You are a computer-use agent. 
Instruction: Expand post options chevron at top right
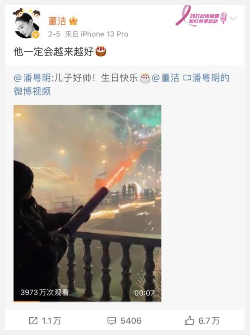(233, 18)
